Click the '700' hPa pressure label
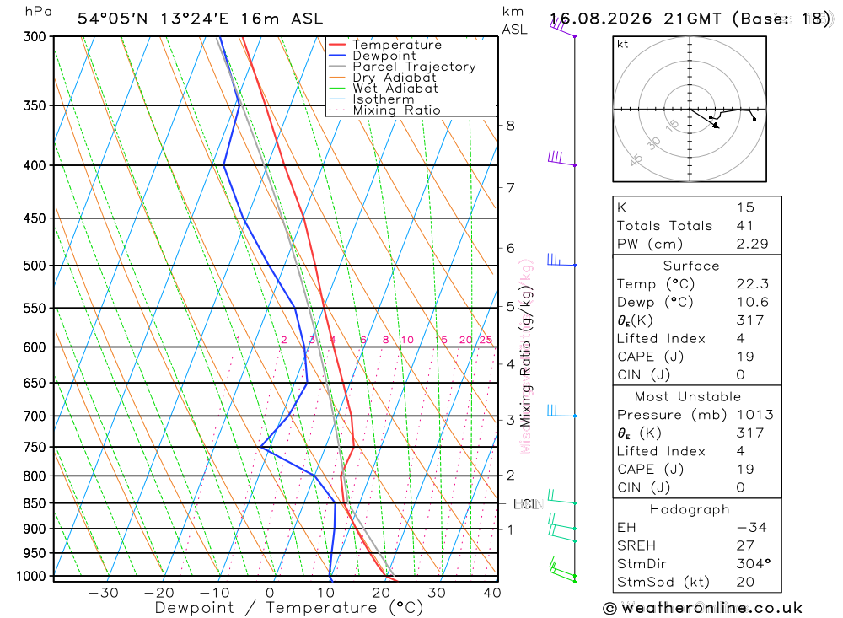This screenshot has width=843, height=618. (x=35, y=416)
